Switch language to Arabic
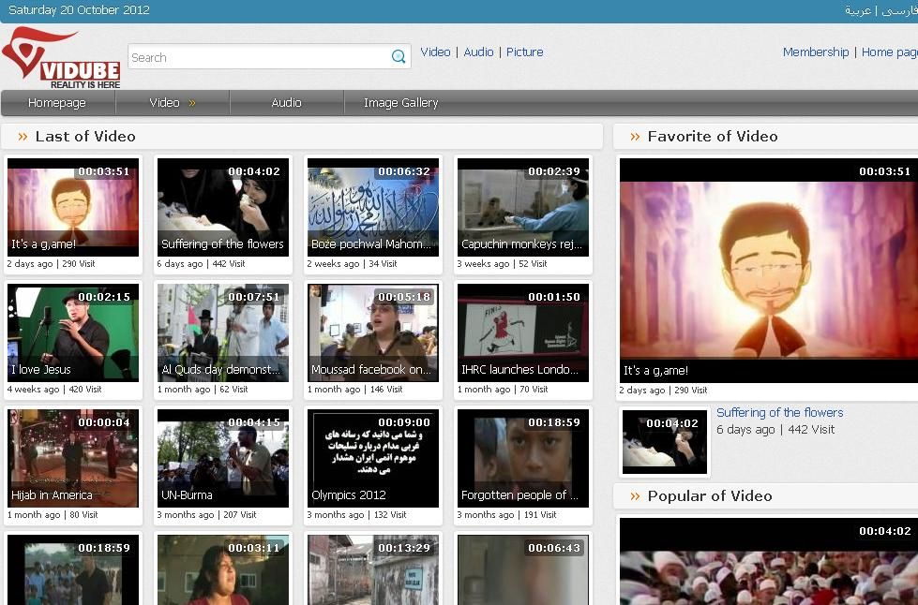 [x=858, y=10]
